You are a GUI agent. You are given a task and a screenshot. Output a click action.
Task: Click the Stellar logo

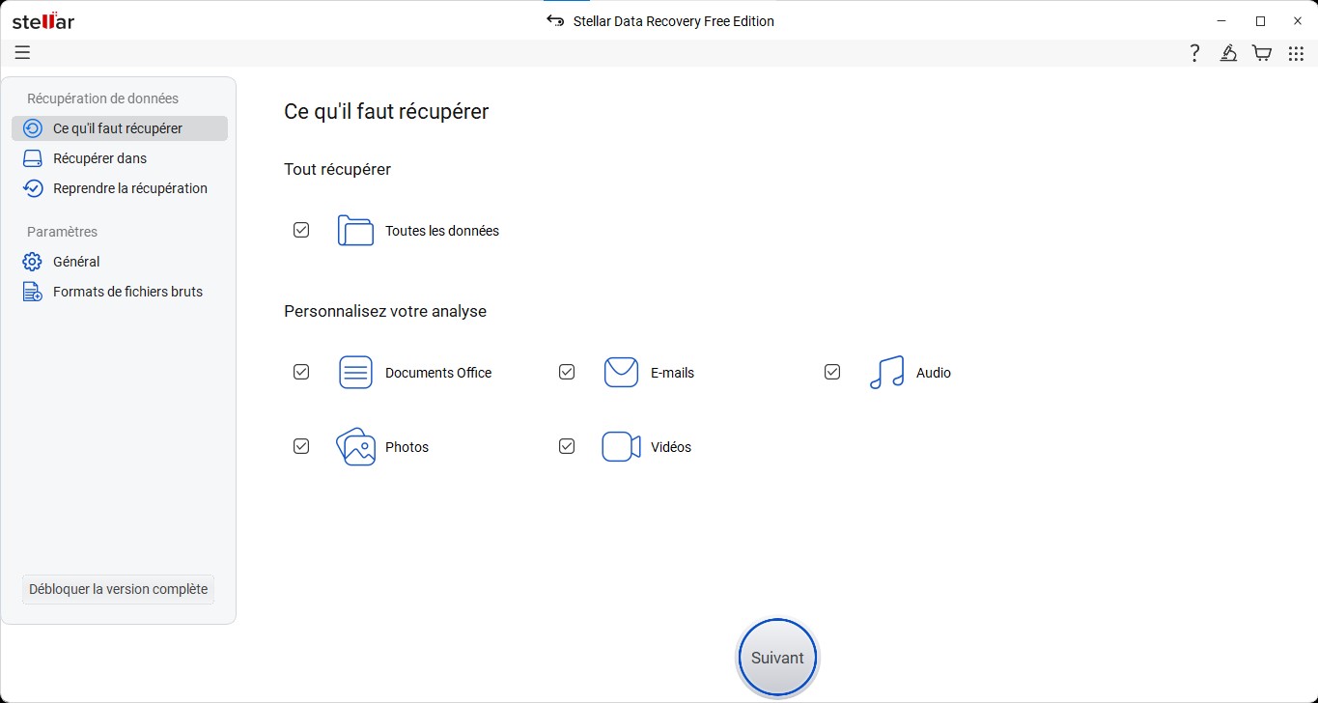pos(43,21)
